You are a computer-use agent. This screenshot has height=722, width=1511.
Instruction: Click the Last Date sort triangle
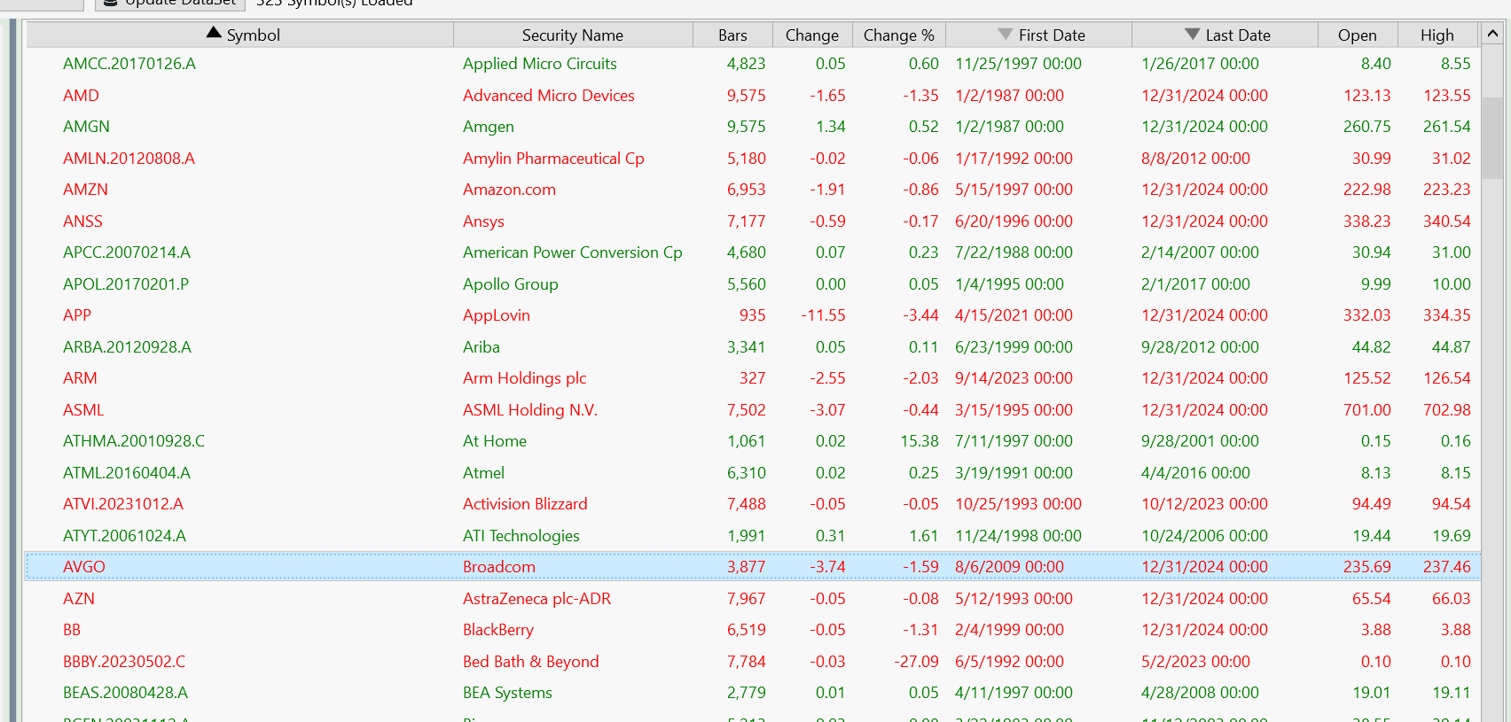pyautogui.click(x=1192, y=35)
